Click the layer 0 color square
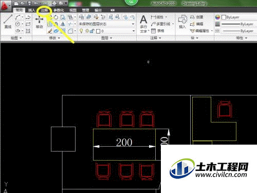Image resolution: width=257 pixels, height=193 pixels. (x=98, y=31)
